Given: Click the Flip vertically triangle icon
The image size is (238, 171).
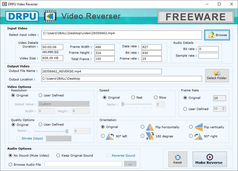Looking at the screenshot, I should pyautogui.click(x=199, y=127).
